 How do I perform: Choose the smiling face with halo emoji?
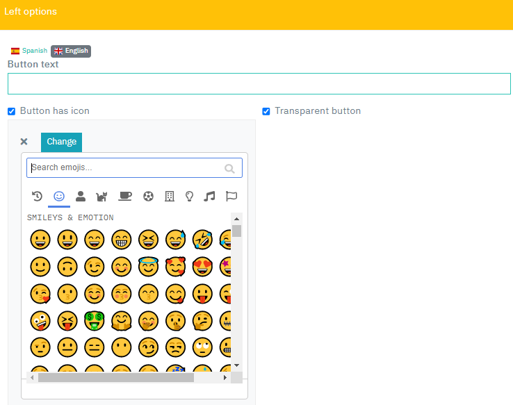[148, 266]
